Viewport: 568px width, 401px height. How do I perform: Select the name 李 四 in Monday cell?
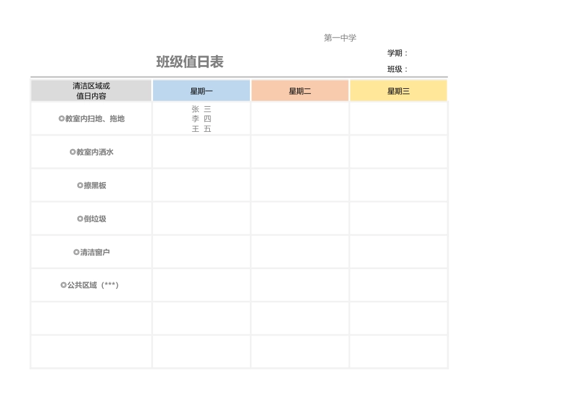201,119
